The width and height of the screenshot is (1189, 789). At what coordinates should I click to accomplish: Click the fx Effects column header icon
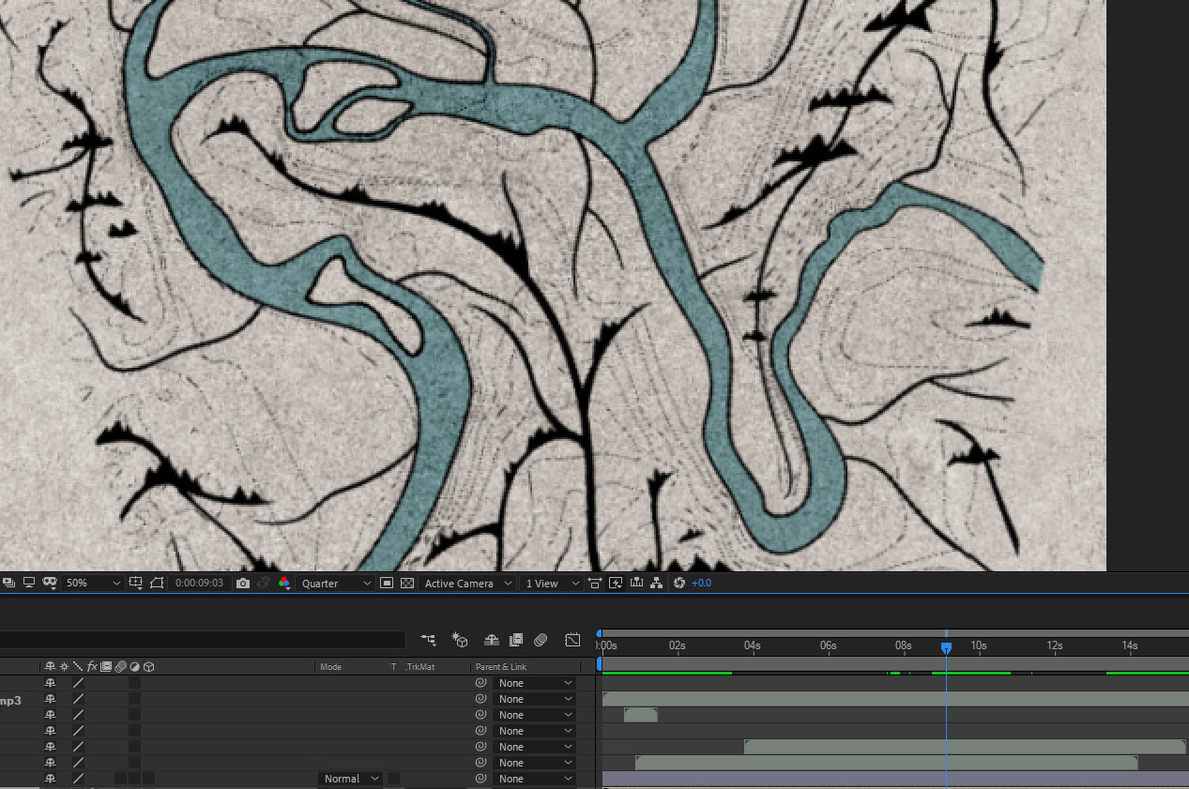click(92, 667)
